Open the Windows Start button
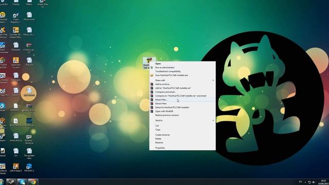 click(2, 182)
